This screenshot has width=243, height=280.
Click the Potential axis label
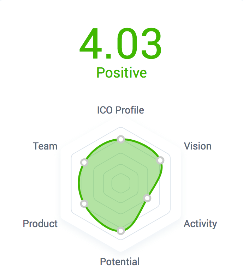[x=120, y=262]
